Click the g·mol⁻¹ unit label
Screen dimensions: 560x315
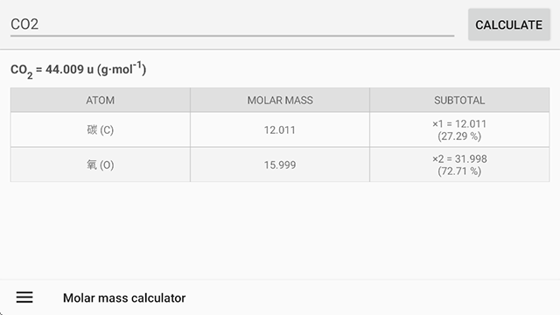pos(122,68)
